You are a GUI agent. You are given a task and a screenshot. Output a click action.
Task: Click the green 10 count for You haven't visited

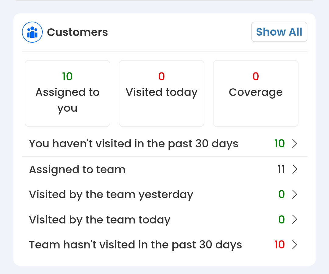pyautogui.click(x=279, y=144)
